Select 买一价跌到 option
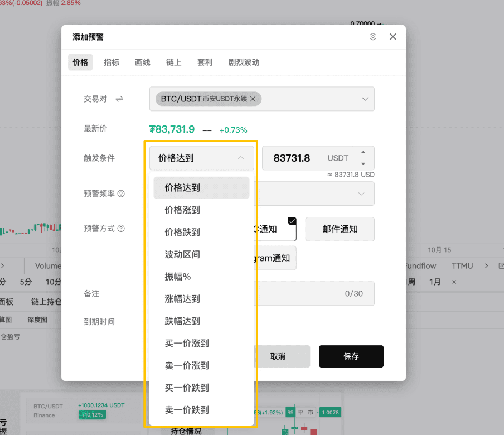This screenshot has height=435, width=504. (201, 388)
